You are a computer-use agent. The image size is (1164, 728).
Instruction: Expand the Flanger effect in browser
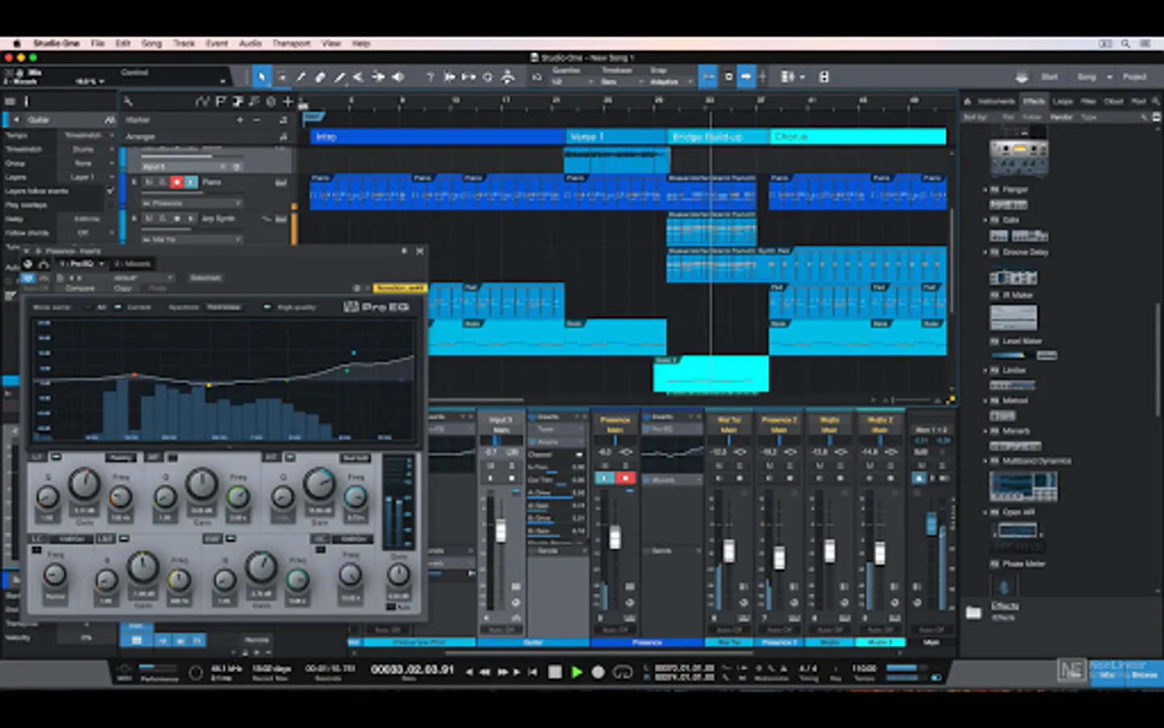point(985,189)
